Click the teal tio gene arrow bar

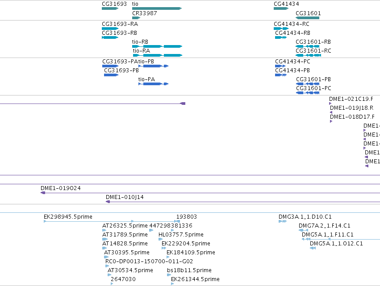pos(157,8)
